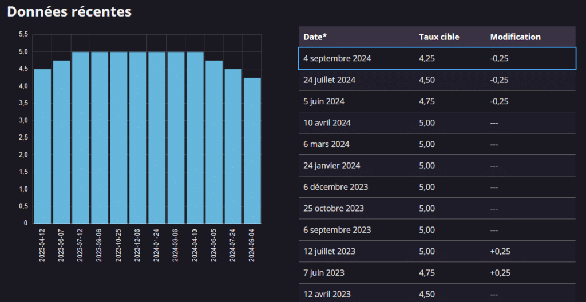Select the 2023-07-12 bar in the chart
This screenshot has width=586, height=302.
pyautogui.click(x=80, y=137)
